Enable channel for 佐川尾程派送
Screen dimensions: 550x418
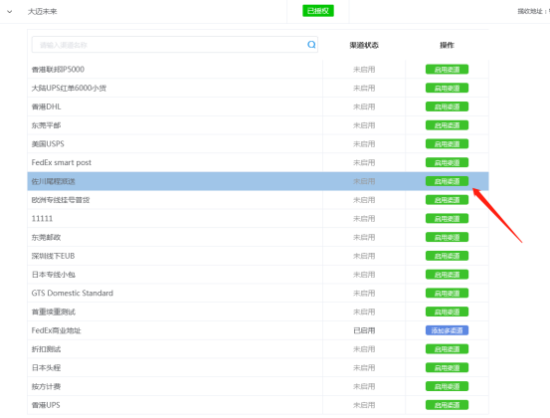click(447, 181)
